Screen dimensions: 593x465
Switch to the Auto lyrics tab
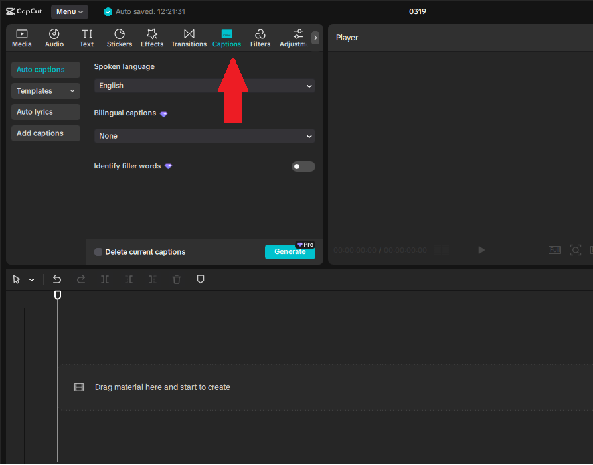[x=45, y=111]
